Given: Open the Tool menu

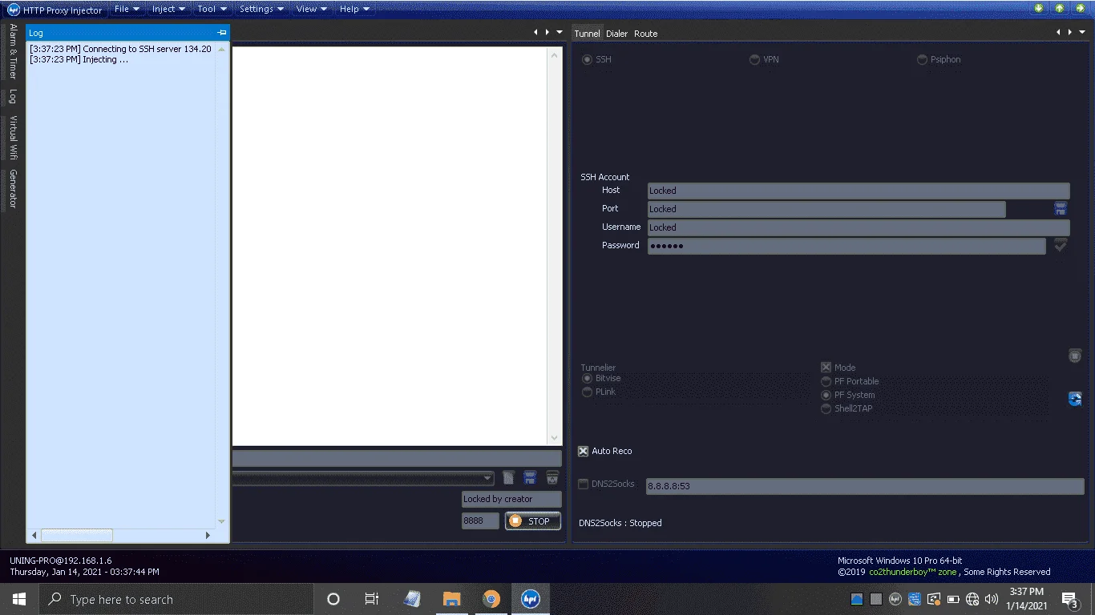Looking at the screenshot, I should tap(212, 9).
